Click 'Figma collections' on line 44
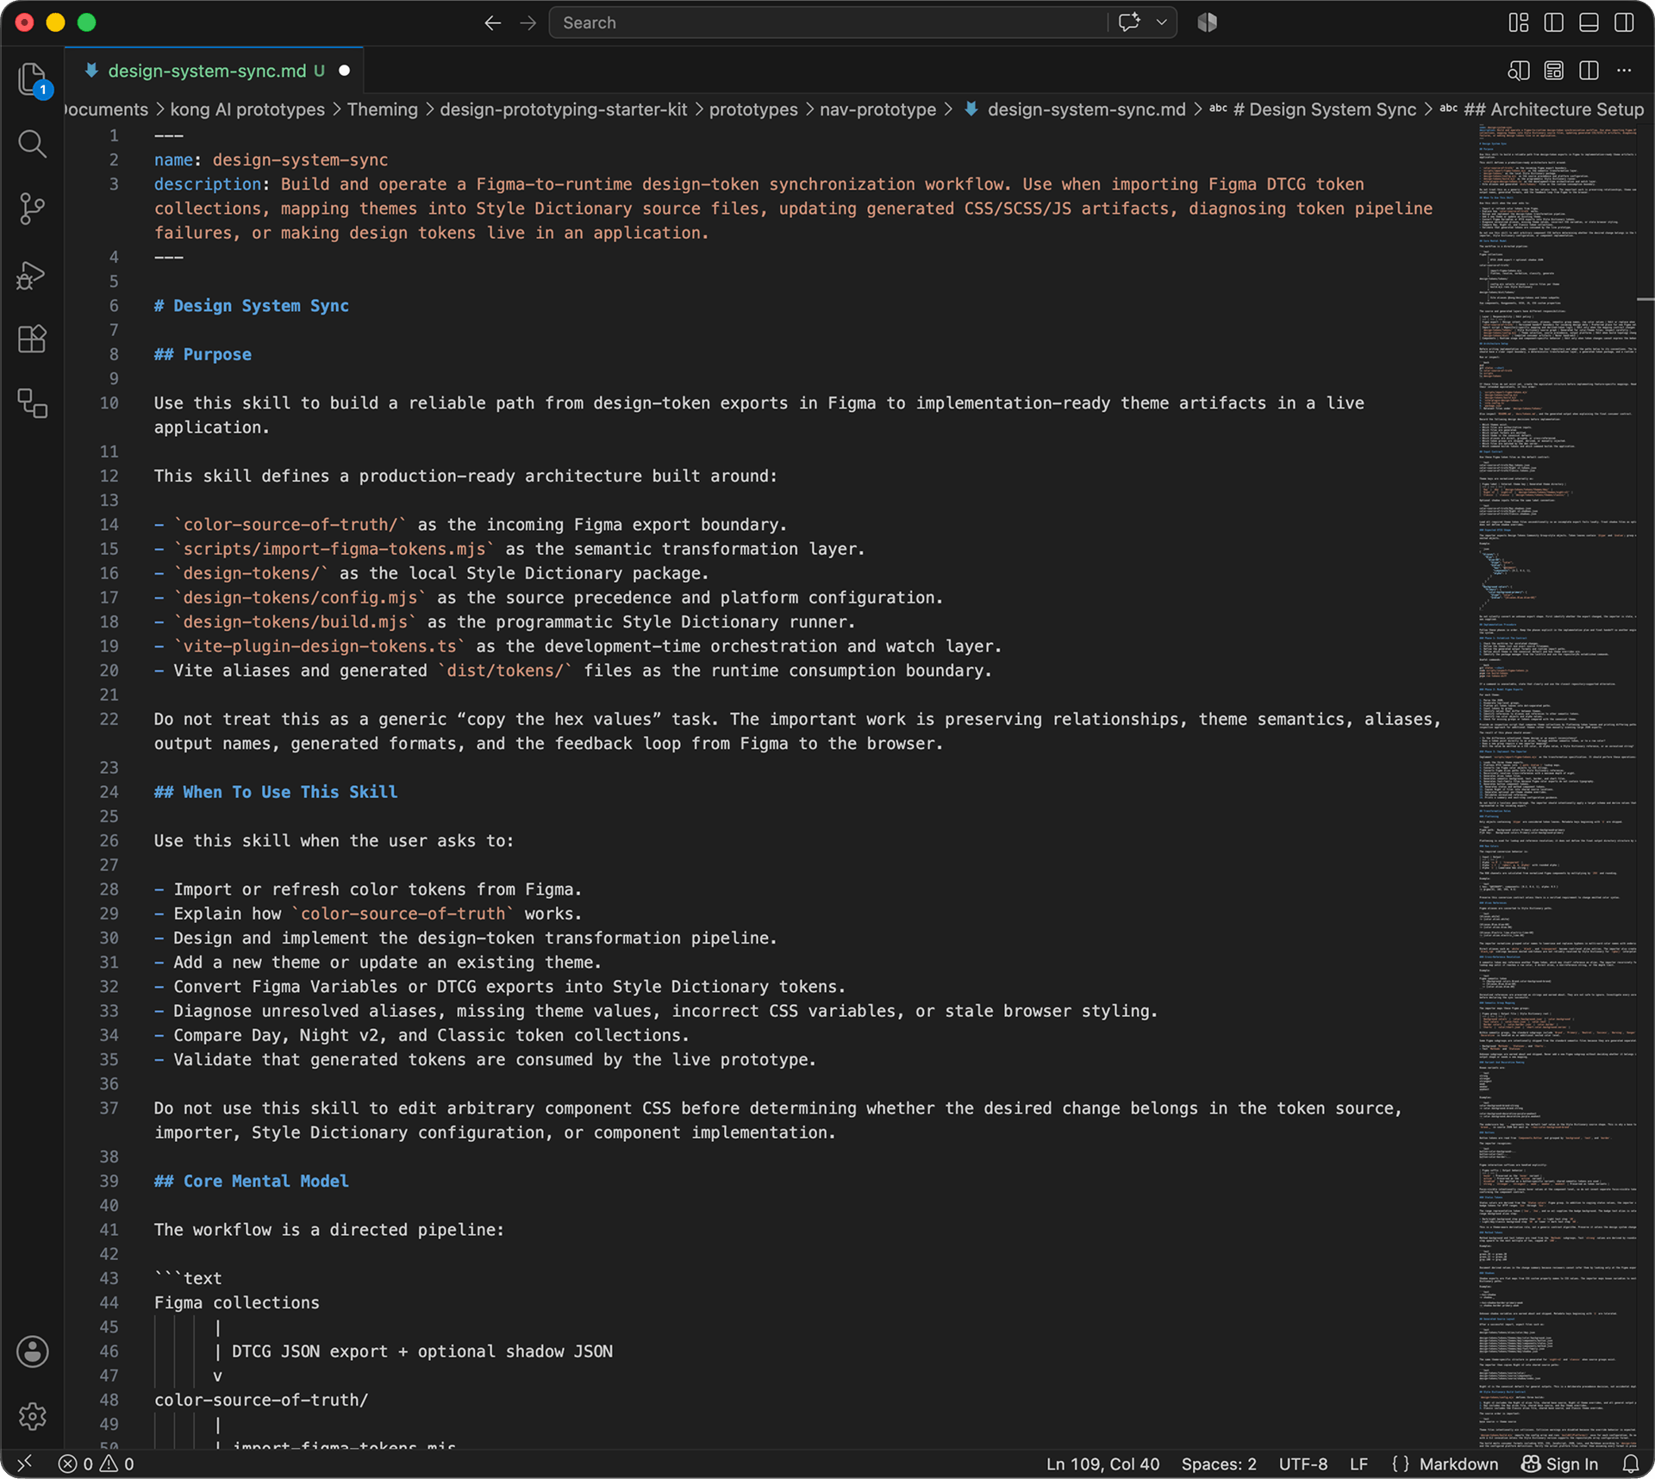The image size is (1655, 1479). (x=237, y=1303)
